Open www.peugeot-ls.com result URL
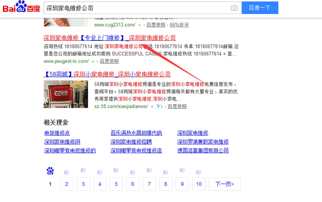The height and width of the screenshot is (202, 322). tap(66, 61)
